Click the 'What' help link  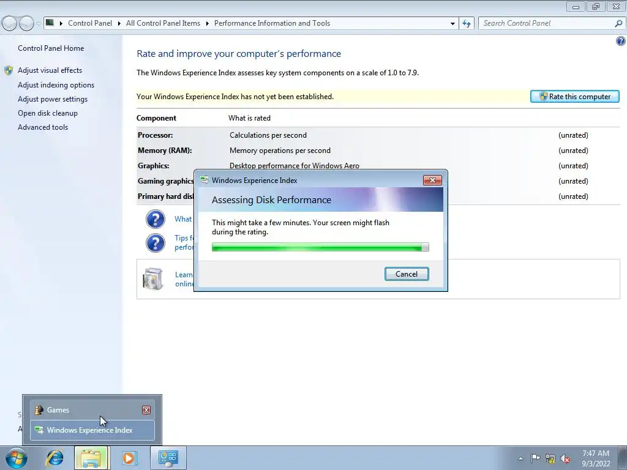coord(183,219)
